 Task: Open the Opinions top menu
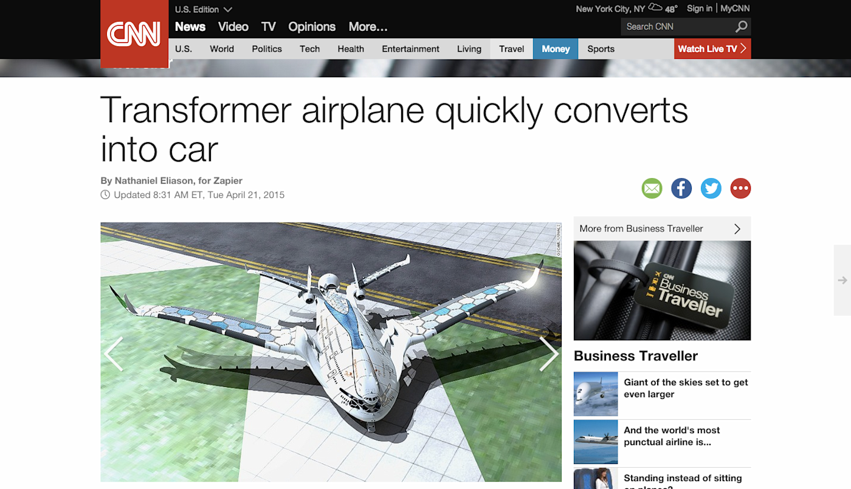tap(312, 27)
